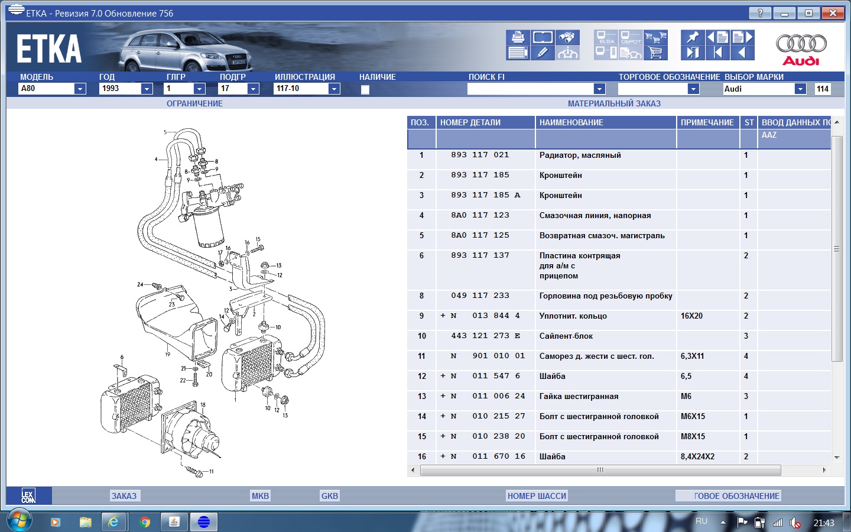The image size is (851, 532).
Task: Expand the МОДЕЛЬ dropdown showing A80
Action: pos(80,89)
